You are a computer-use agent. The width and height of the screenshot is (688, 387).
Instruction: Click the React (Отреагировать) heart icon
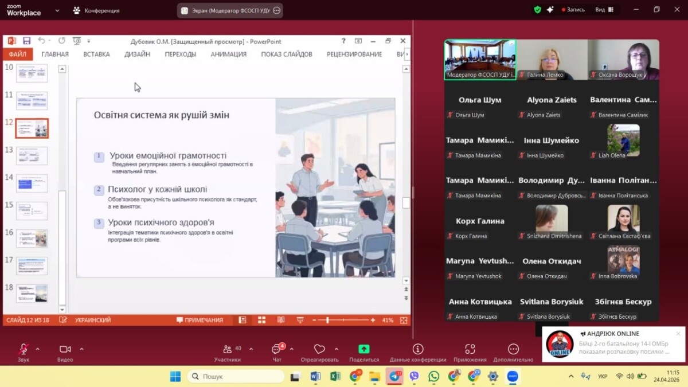tap(319, 349)
